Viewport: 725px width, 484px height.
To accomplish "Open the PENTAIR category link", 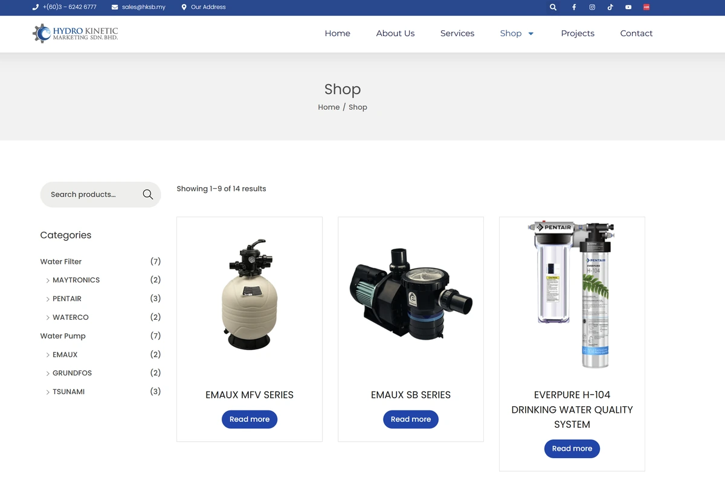I will [67, 299].
